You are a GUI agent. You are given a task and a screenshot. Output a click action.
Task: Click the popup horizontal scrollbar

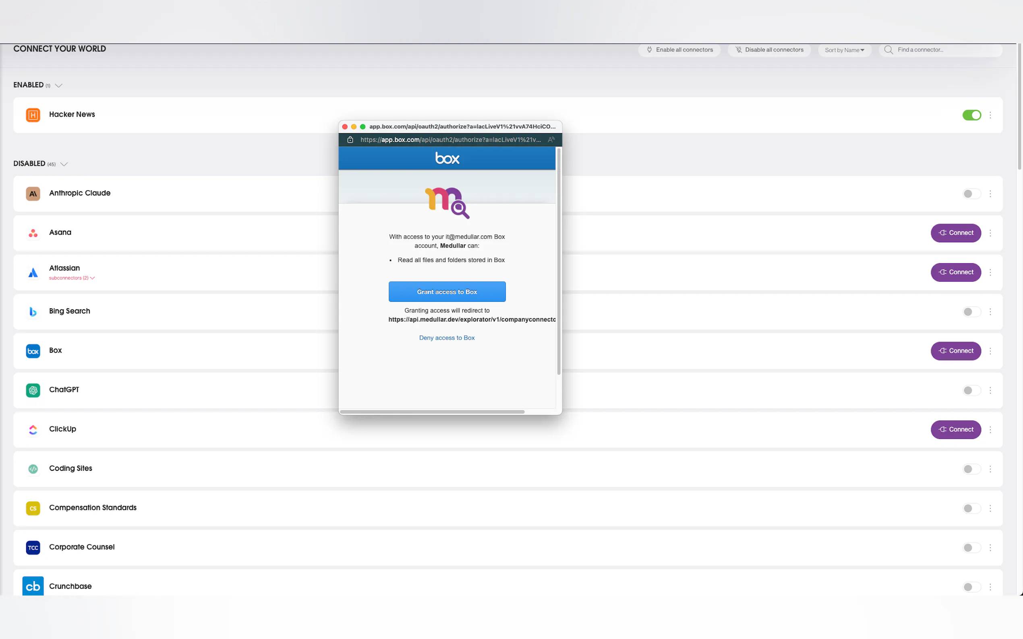(x=432, y=412)
